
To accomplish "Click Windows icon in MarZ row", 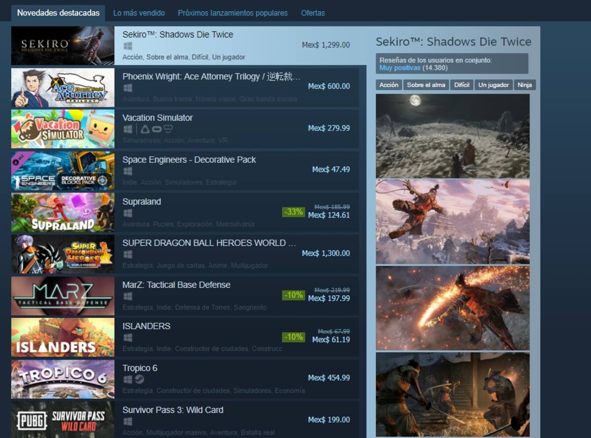I will click(128, 296).
